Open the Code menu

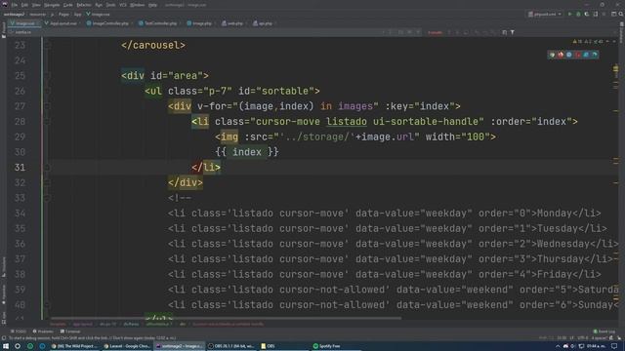coord(67,5)
